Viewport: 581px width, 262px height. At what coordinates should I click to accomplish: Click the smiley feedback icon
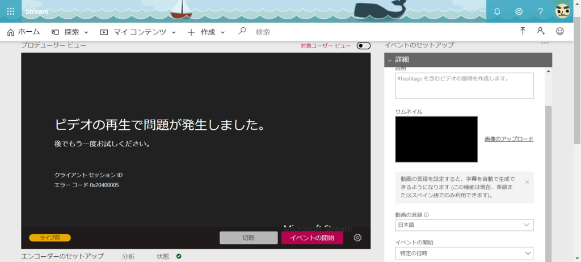coord(560,31)
